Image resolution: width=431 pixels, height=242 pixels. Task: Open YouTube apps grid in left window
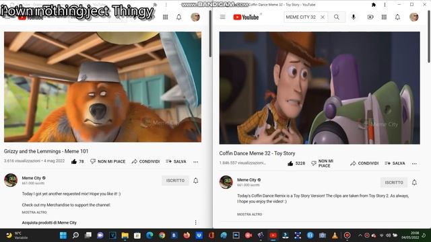166,17
